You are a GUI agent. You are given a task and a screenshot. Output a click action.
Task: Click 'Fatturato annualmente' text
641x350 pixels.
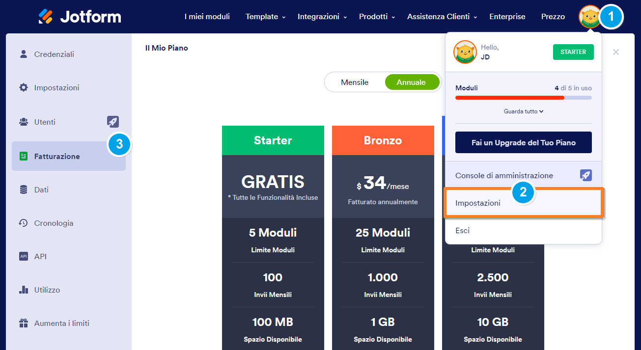pyautogui.click(x=383, y=202)
